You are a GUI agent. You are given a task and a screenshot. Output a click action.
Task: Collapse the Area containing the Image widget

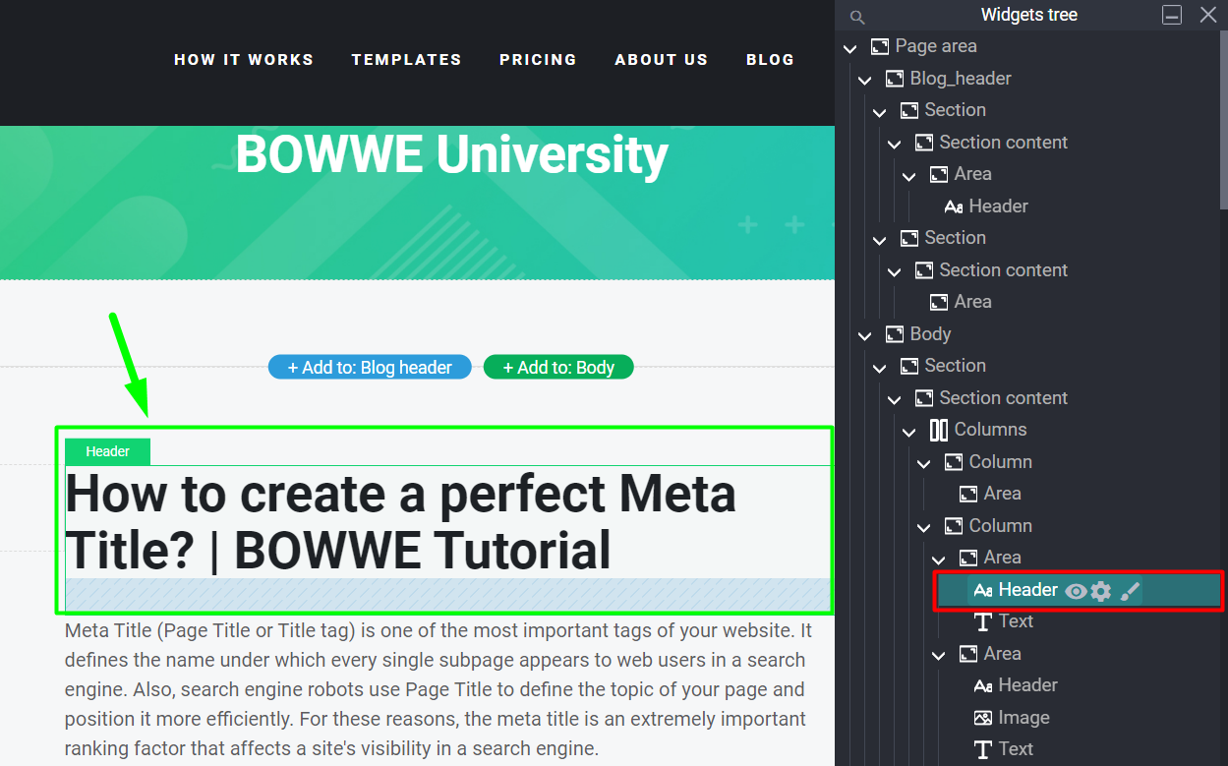939,656
